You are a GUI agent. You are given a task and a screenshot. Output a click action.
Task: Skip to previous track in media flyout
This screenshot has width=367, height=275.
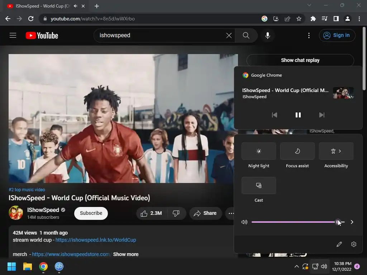click(x=274, y=115)
